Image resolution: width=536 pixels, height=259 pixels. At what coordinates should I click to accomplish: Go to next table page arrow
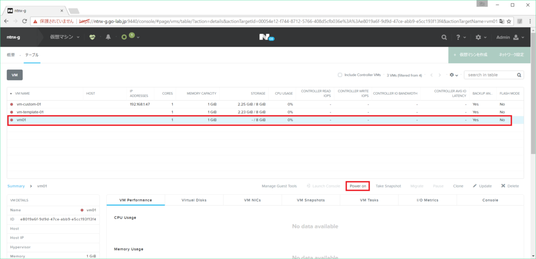click(x=440, y=75)
